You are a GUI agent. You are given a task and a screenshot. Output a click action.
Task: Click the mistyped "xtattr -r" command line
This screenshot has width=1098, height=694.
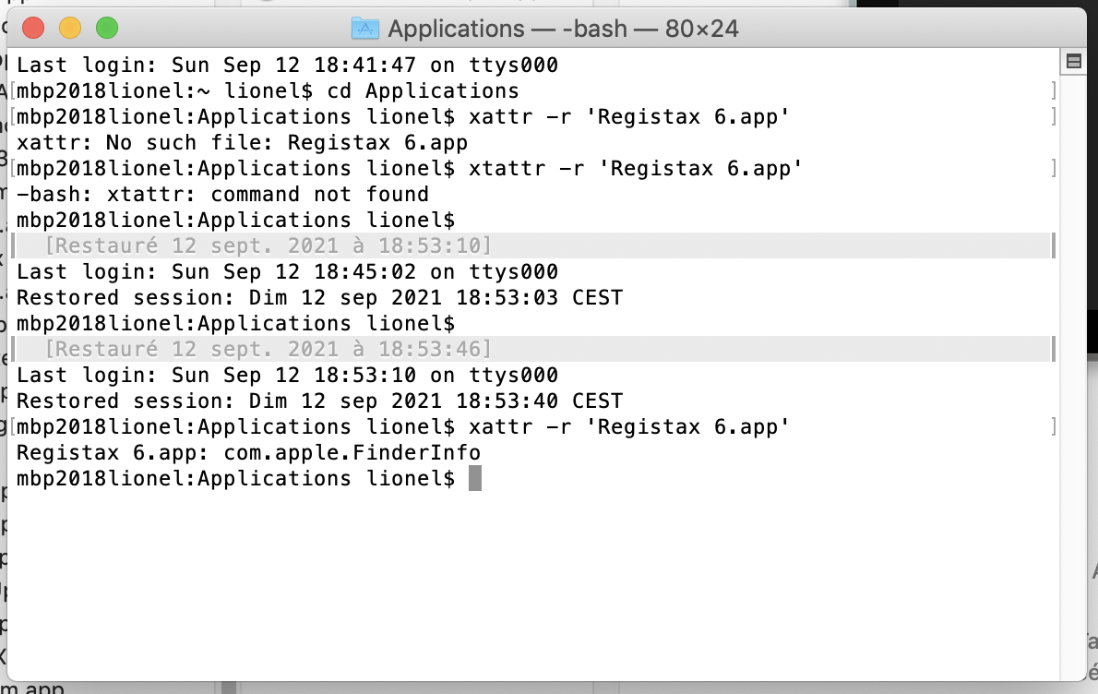click(635, 169)
